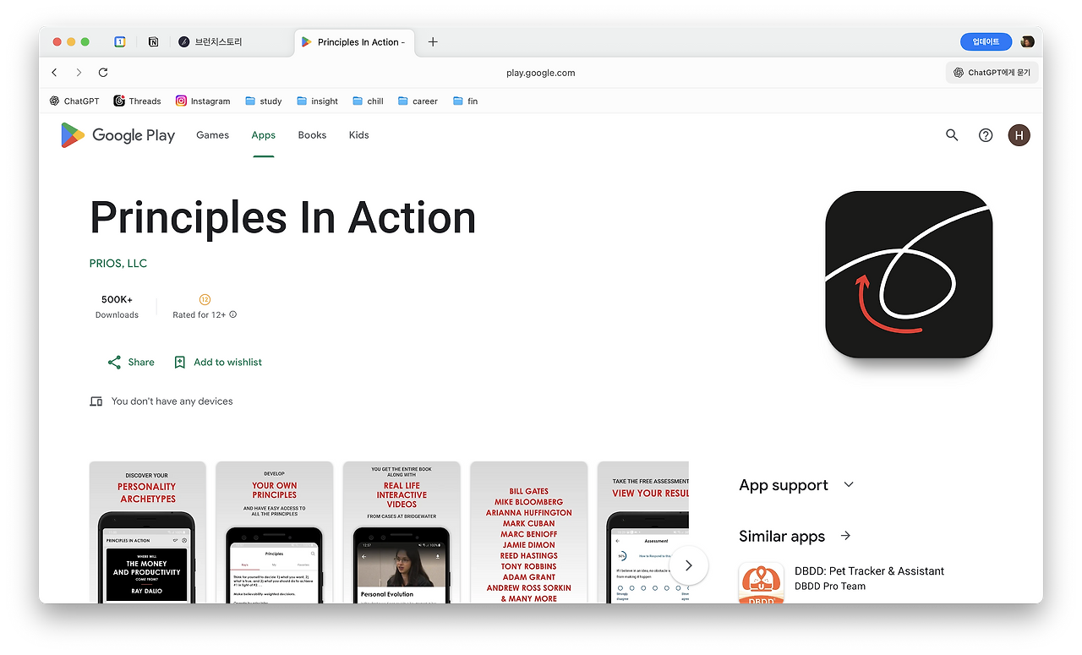
Task: Open Similar apps via its arrow
Action: pos(845,536)
